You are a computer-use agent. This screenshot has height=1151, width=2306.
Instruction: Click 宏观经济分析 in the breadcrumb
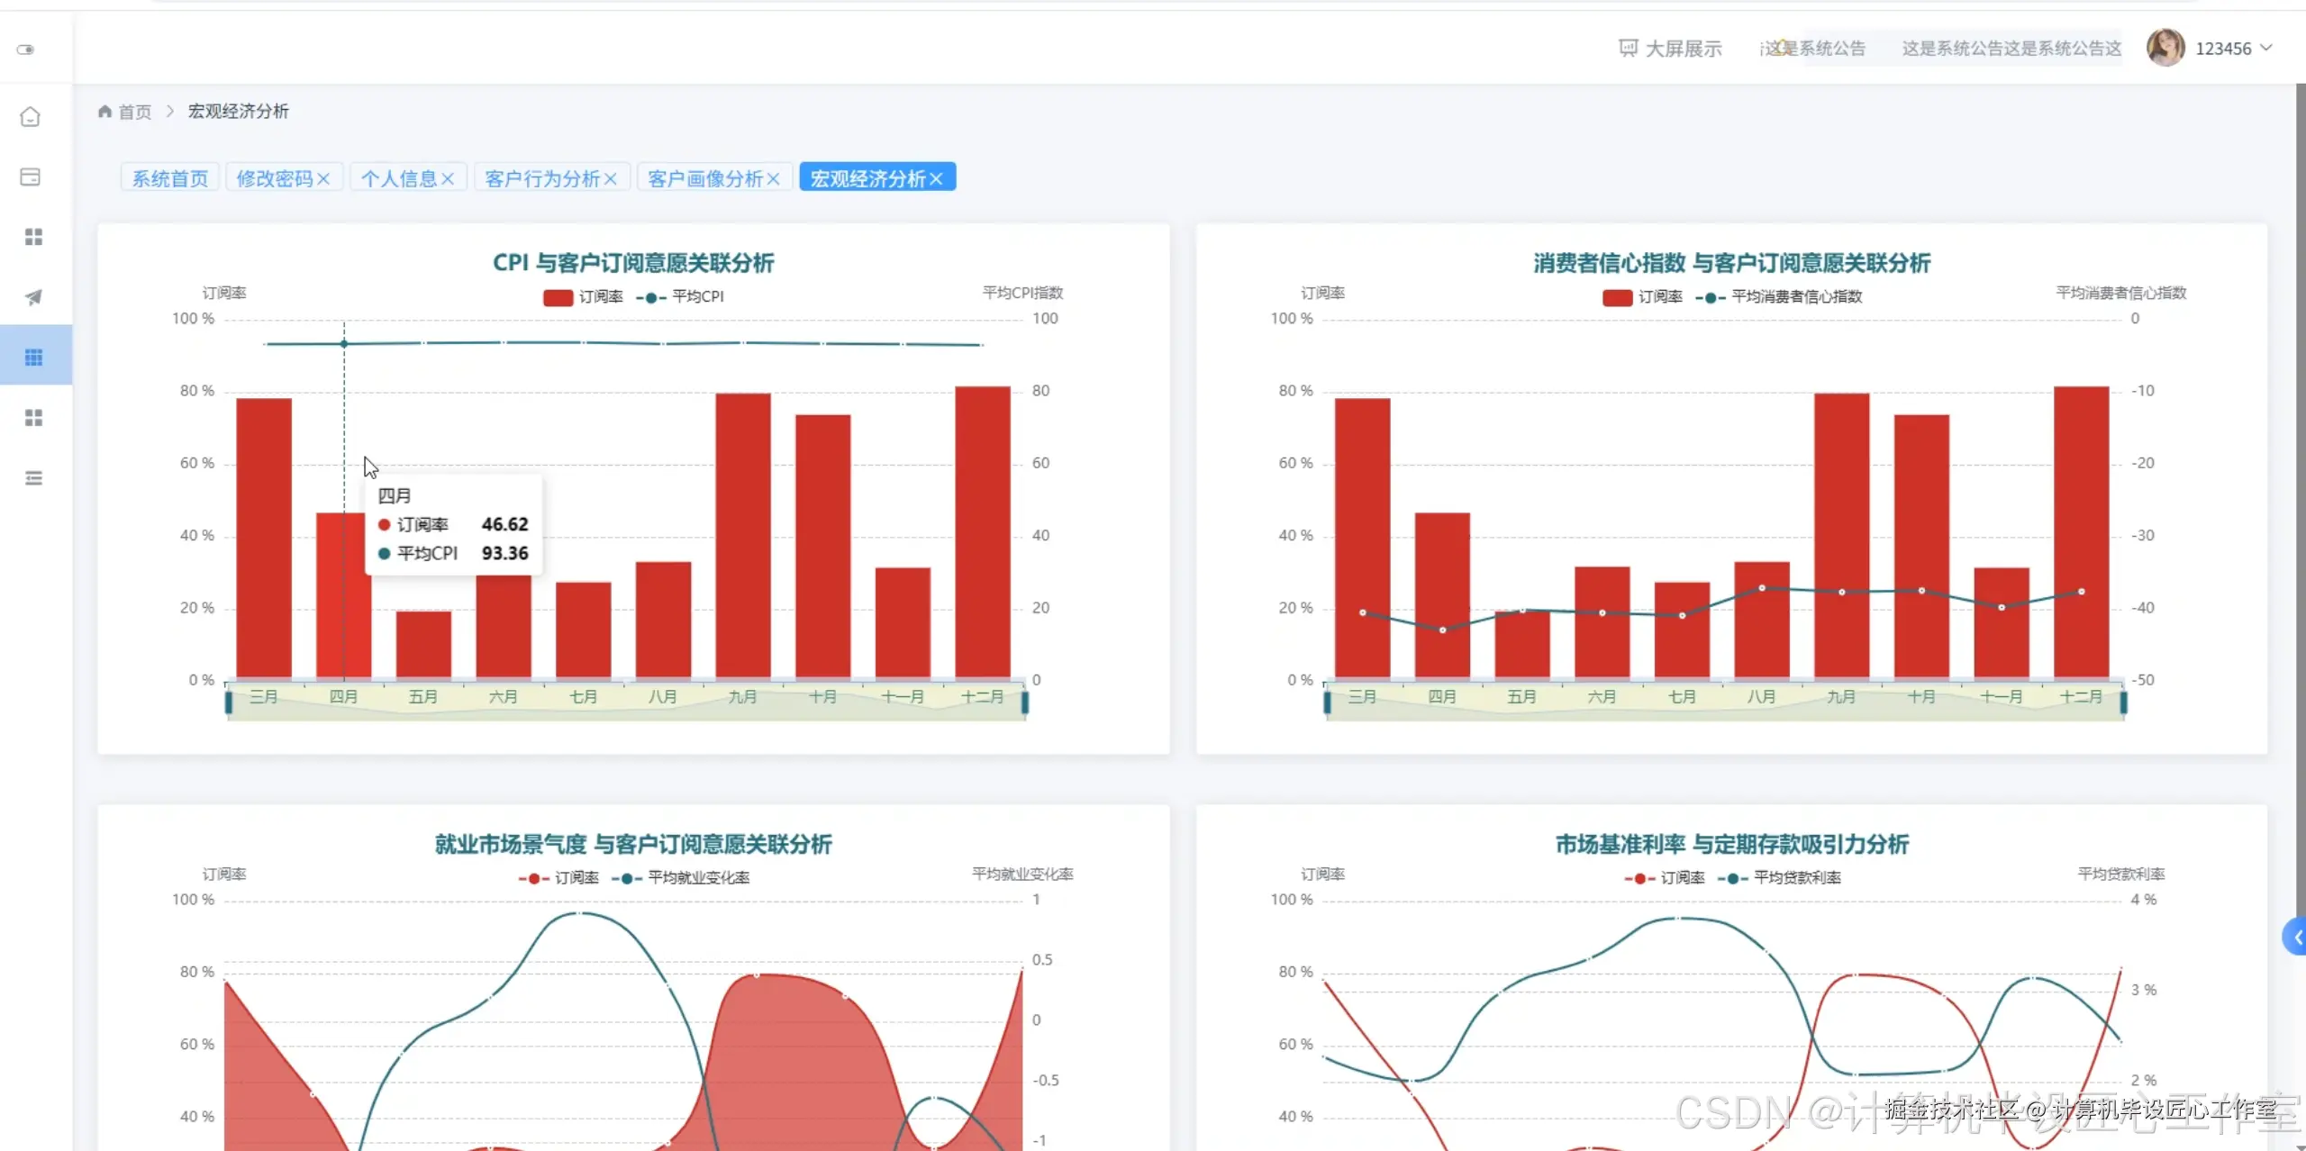click(239, 112)
